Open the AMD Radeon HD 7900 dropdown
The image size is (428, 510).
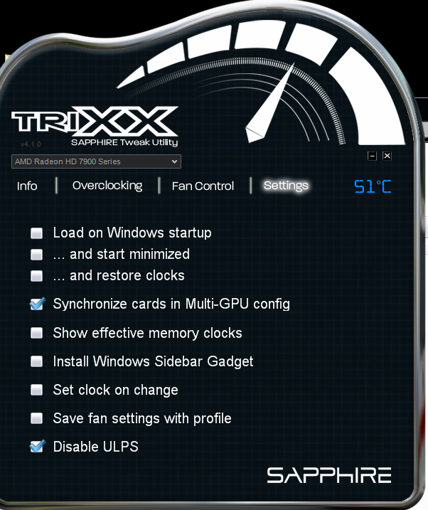(96, 161)
